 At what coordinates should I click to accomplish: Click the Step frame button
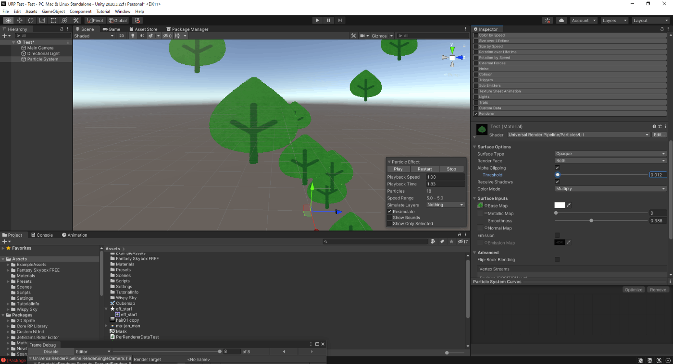340,20
